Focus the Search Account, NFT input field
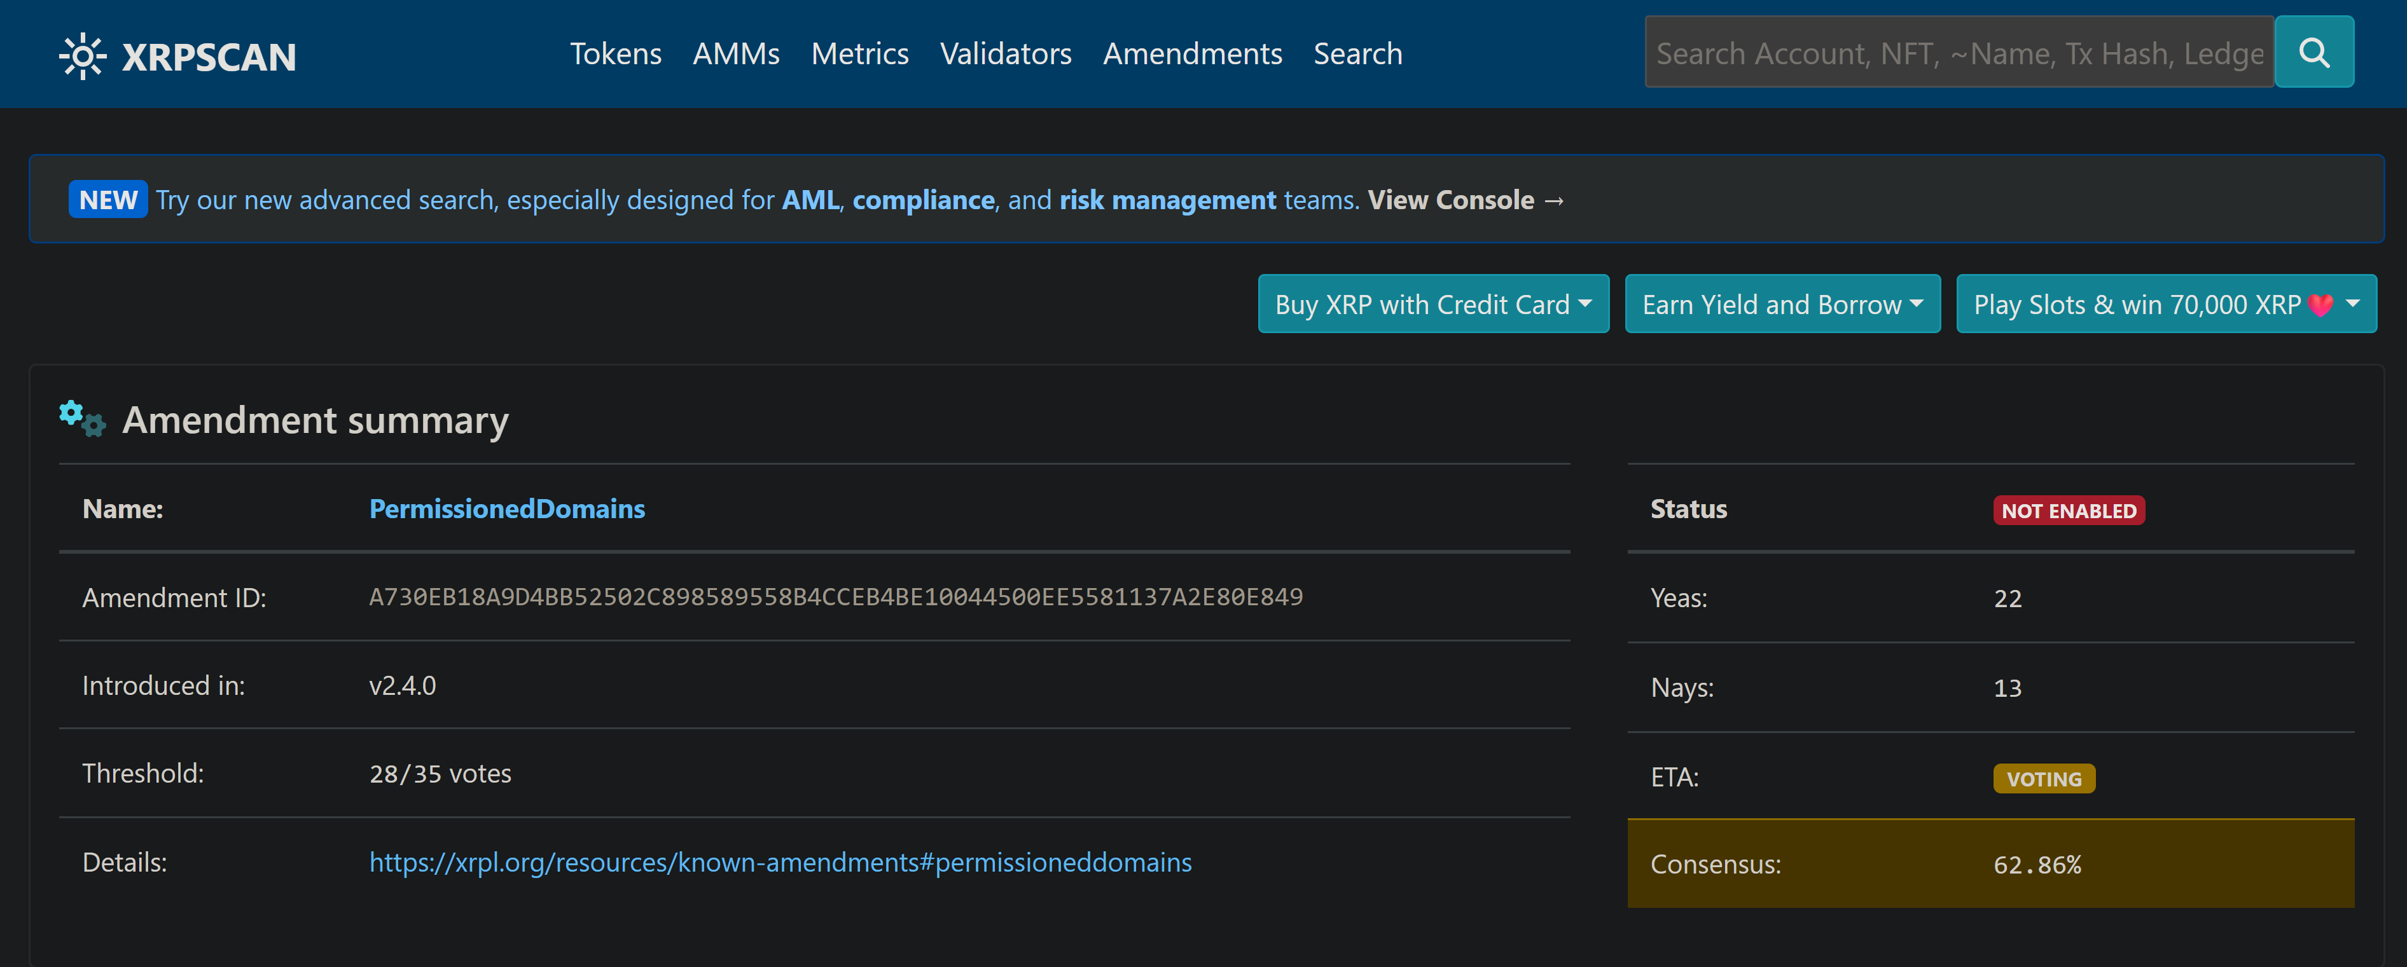2407x967 pixels. 1959,52
